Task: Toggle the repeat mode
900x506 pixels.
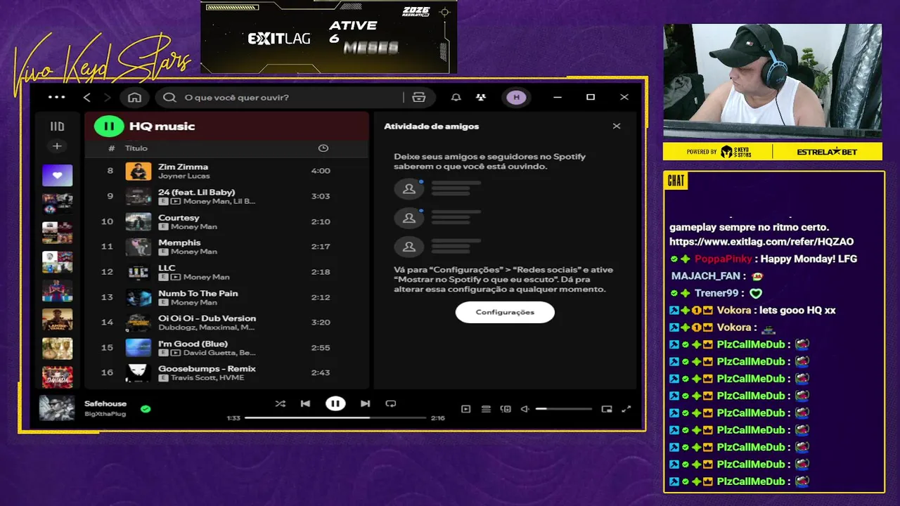Action: pos(391,403)
